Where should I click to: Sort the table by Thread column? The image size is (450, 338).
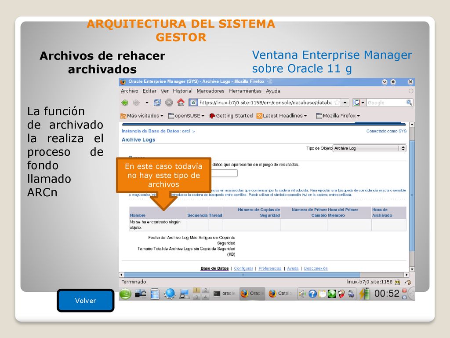tap(215, 215)
